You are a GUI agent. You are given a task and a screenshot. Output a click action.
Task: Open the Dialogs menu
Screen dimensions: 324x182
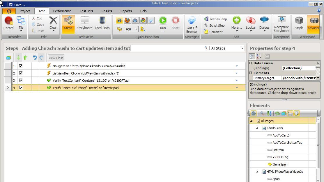coord(264,24)
